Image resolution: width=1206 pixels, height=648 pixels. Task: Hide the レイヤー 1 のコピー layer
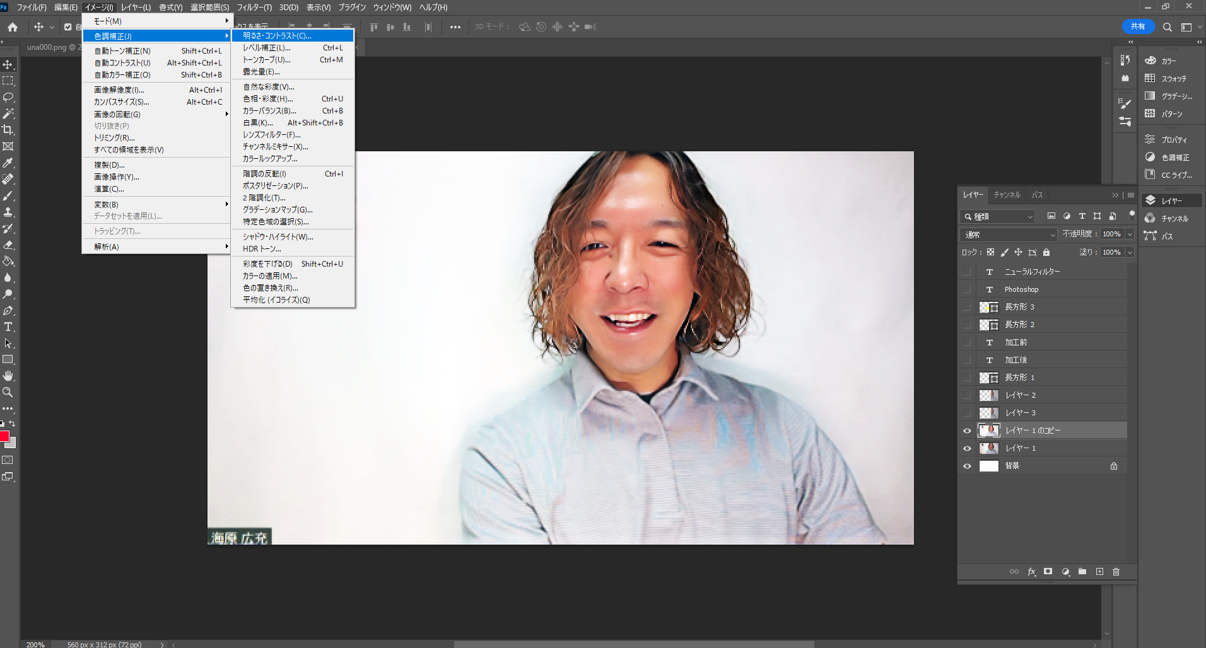click(x=967, y=431)
